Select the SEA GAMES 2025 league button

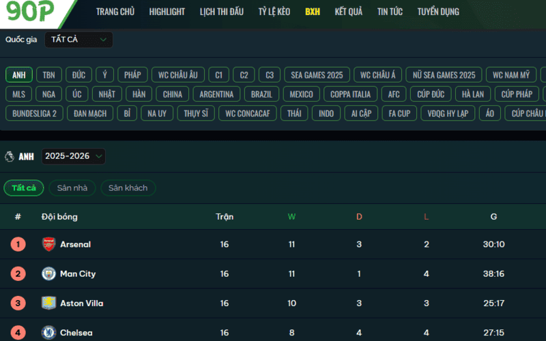pyautogui.click(x=317, y=75)
